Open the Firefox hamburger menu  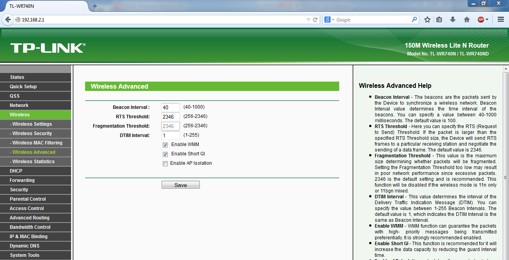(501, 20)
